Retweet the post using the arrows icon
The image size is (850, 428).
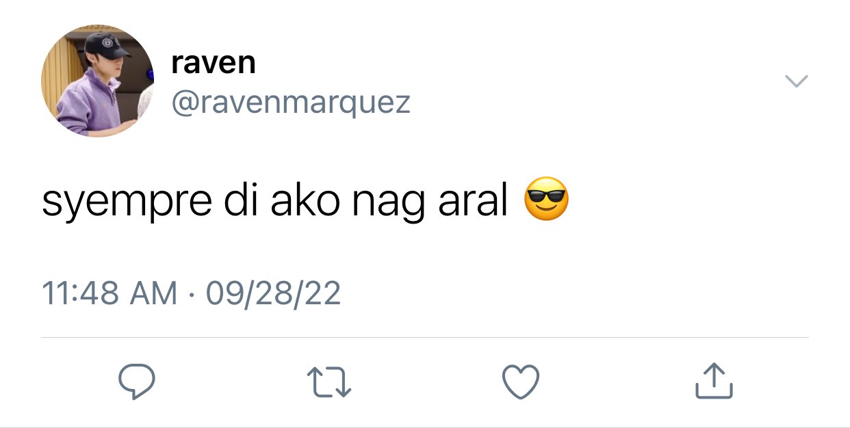(x=329, y=382)
